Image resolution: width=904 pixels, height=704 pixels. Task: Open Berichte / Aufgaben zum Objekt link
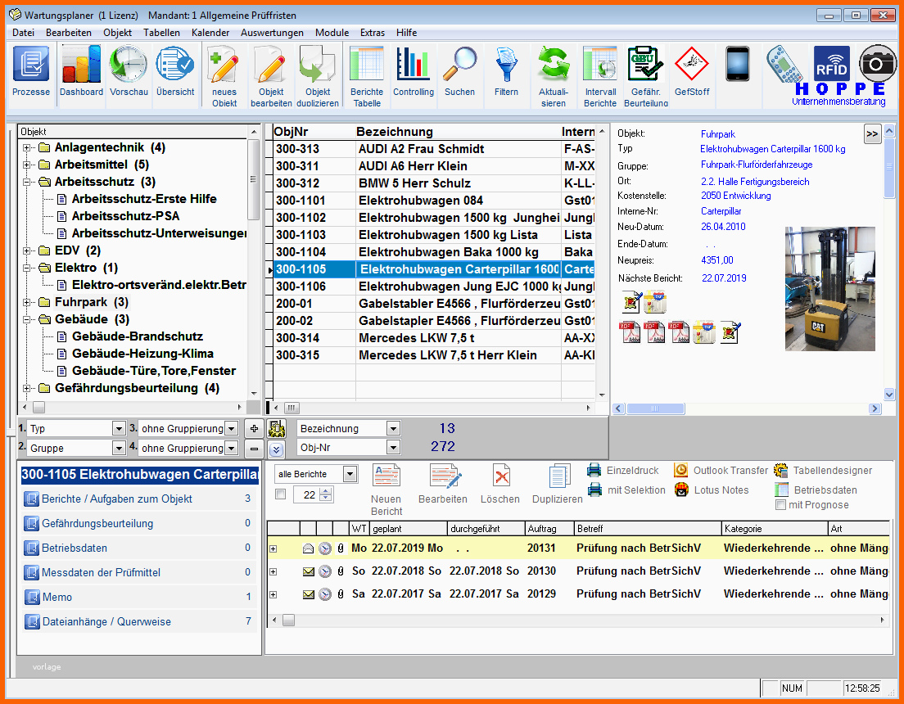117,499
